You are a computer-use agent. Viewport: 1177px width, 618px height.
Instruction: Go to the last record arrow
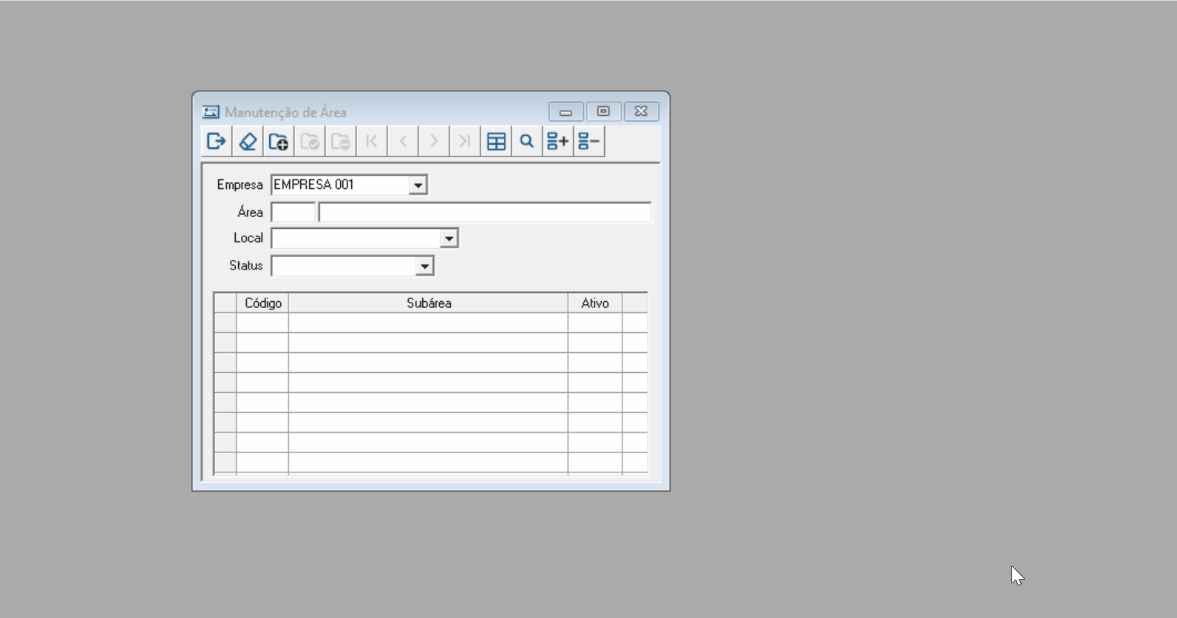pyautogui.click(x=465, y=141)
